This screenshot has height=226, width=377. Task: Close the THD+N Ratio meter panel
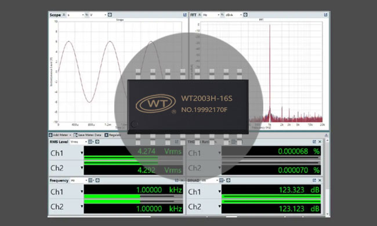320,142
